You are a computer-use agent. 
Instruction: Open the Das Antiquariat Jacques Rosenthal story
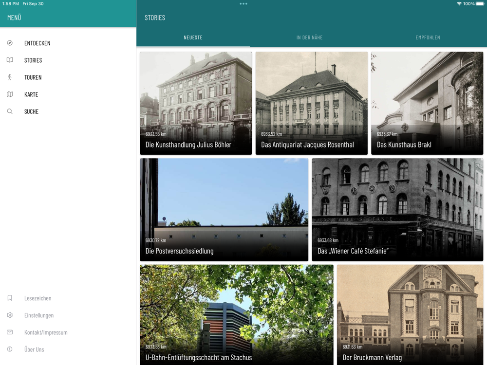tap(312, 103)
